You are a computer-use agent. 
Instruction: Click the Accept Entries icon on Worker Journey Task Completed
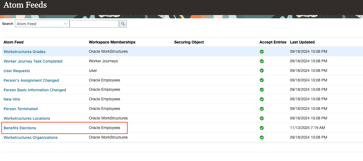click(x=261, y=61)
